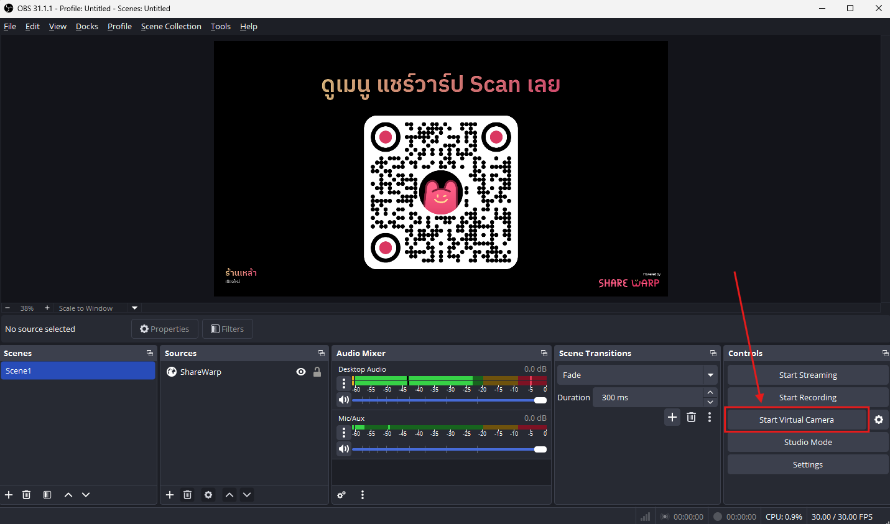Begin streaming with Start Streaming
This screenshot has width=890, height=524.
tap(807, 375)
